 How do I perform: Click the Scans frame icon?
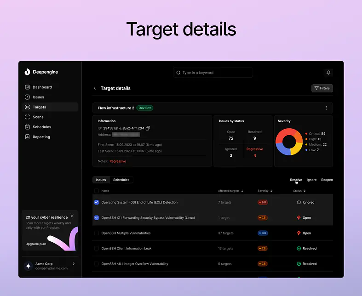(27, 117)
